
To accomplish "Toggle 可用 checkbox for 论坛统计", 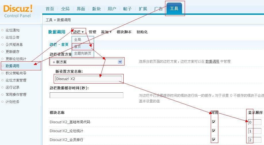I will (x=214, y=131).
